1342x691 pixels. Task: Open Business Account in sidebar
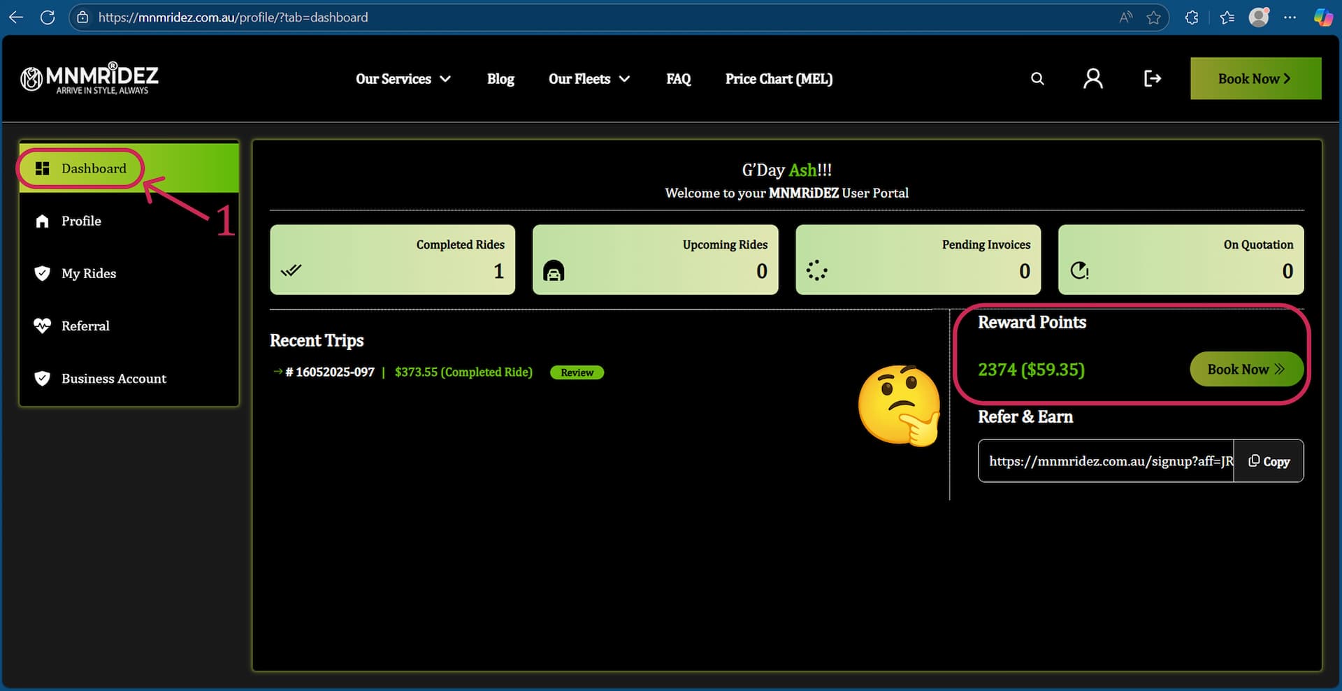(x=129, y=378)
